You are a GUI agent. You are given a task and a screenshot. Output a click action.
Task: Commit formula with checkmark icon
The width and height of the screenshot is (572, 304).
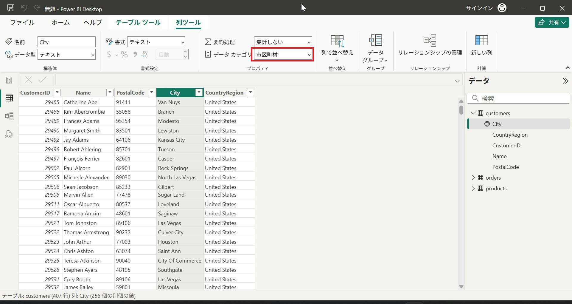[43, 80]
